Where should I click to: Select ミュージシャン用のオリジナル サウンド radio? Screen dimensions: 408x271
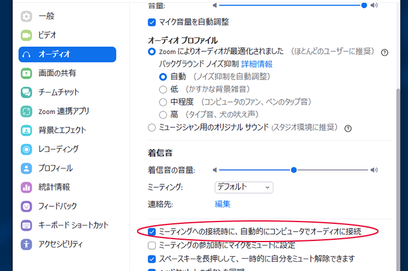[152, 127]
